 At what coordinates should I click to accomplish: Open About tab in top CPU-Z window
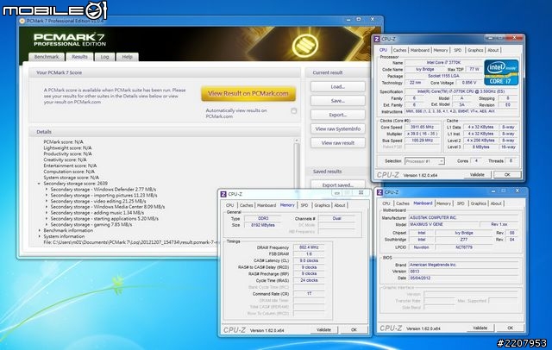pos(492,50)
